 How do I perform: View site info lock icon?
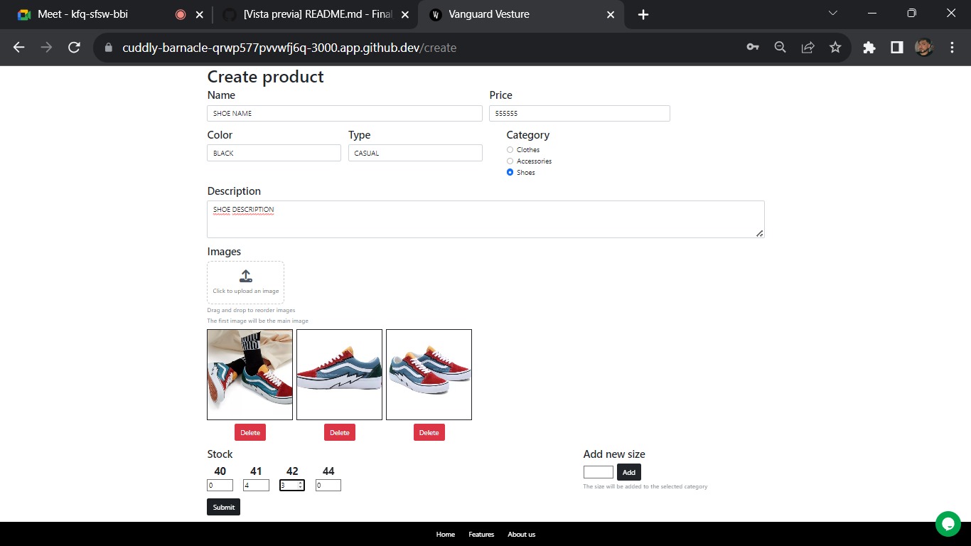[109, 48]
